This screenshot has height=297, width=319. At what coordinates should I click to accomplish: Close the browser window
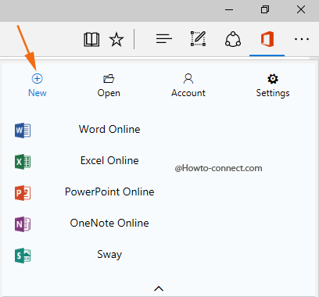pos(301,9)
